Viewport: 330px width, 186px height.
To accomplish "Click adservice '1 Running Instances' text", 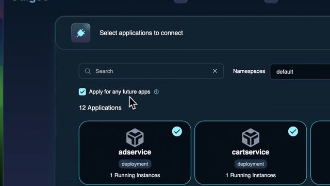I will click(135, 175).
